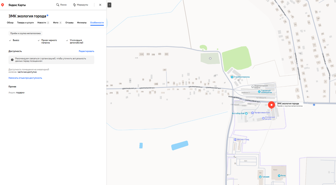Open the Отзывы tab
The width and height of the screenshot is (336, 185).
tap(69, 23)
